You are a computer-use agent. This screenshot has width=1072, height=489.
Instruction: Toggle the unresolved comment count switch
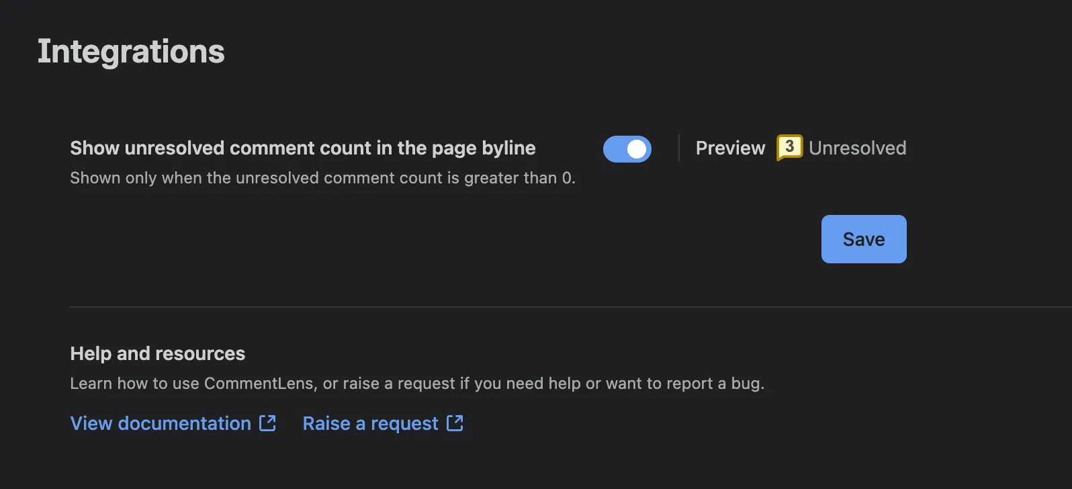[x=627, y=149]
